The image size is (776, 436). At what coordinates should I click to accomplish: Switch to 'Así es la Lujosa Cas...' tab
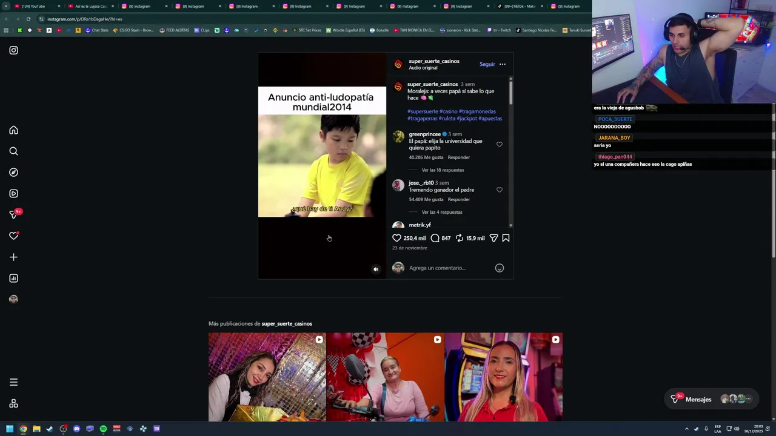[90, 6]
